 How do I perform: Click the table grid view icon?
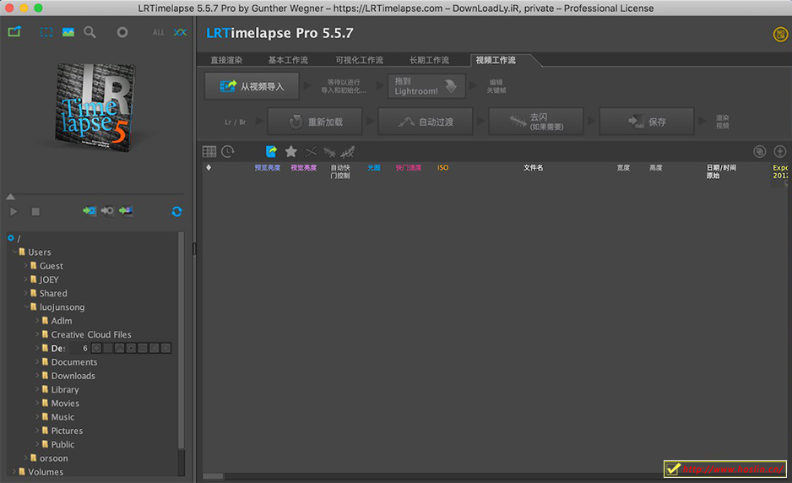pyautogui.click(x=209, y=151)
